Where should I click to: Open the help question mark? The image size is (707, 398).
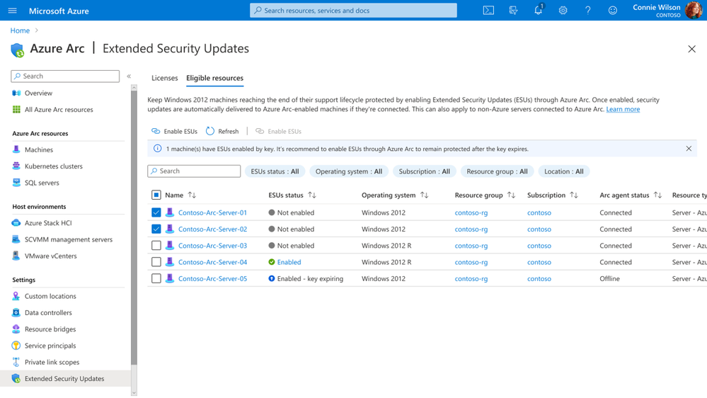point(587,11)
